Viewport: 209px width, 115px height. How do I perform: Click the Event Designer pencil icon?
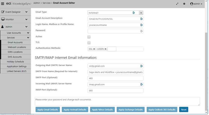(3, 12)
